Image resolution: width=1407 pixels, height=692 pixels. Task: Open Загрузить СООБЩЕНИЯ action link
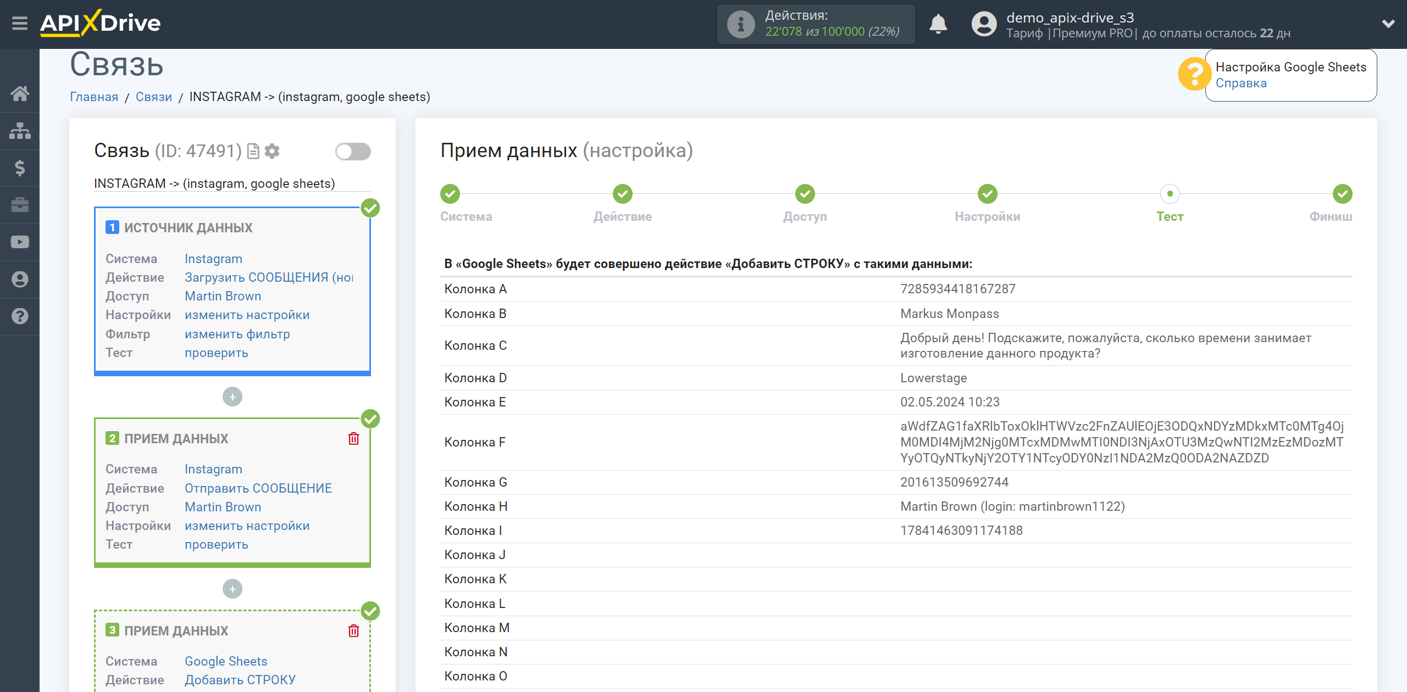pyautogui.click(x=268, y=277)
